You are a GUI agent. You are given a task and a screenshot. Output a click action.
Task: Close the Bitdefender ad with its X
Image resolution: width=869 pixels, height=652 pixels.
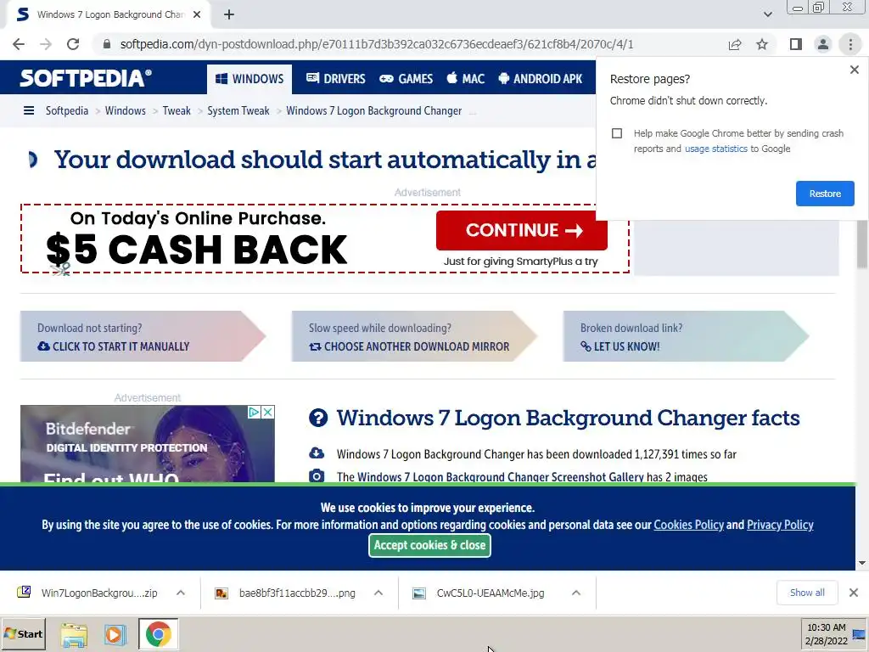click(267, 412)
